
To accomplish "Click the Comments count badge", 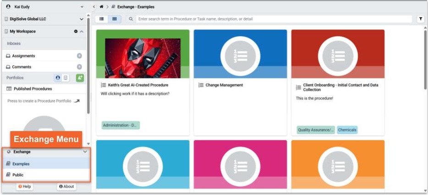I will point(79,67).
